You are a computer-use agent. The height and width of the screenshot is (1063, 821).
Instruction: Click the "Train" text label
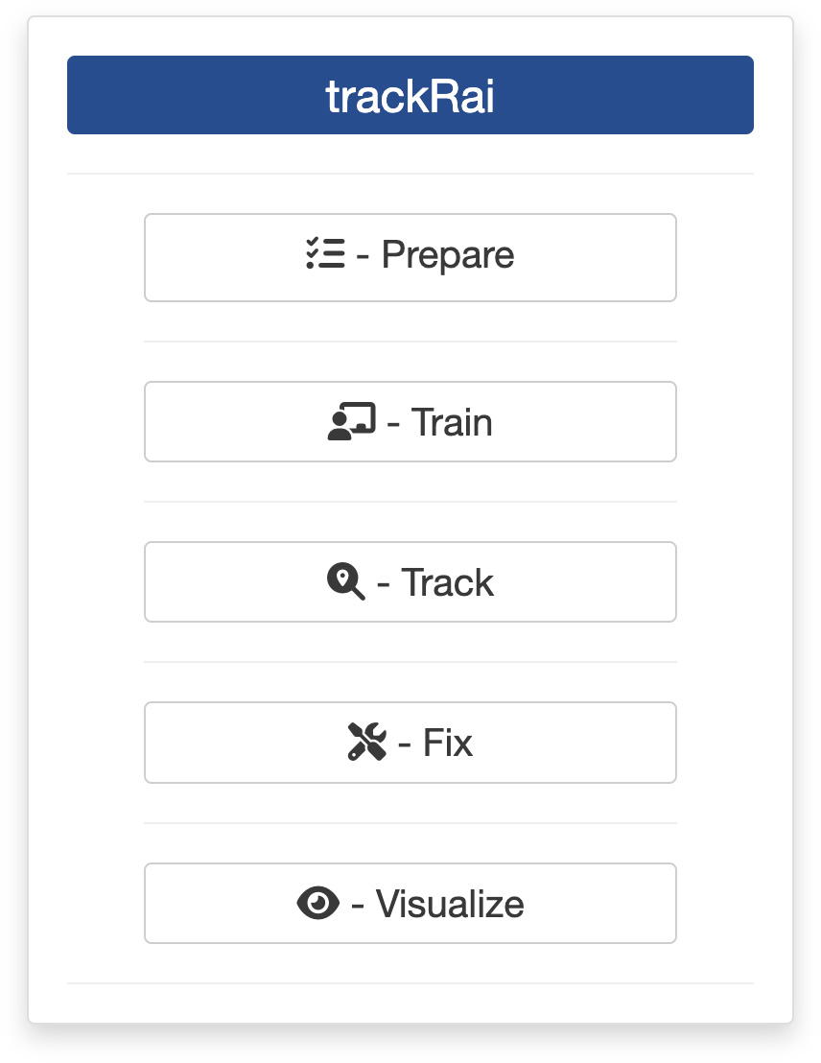click(x=452, y=422)
